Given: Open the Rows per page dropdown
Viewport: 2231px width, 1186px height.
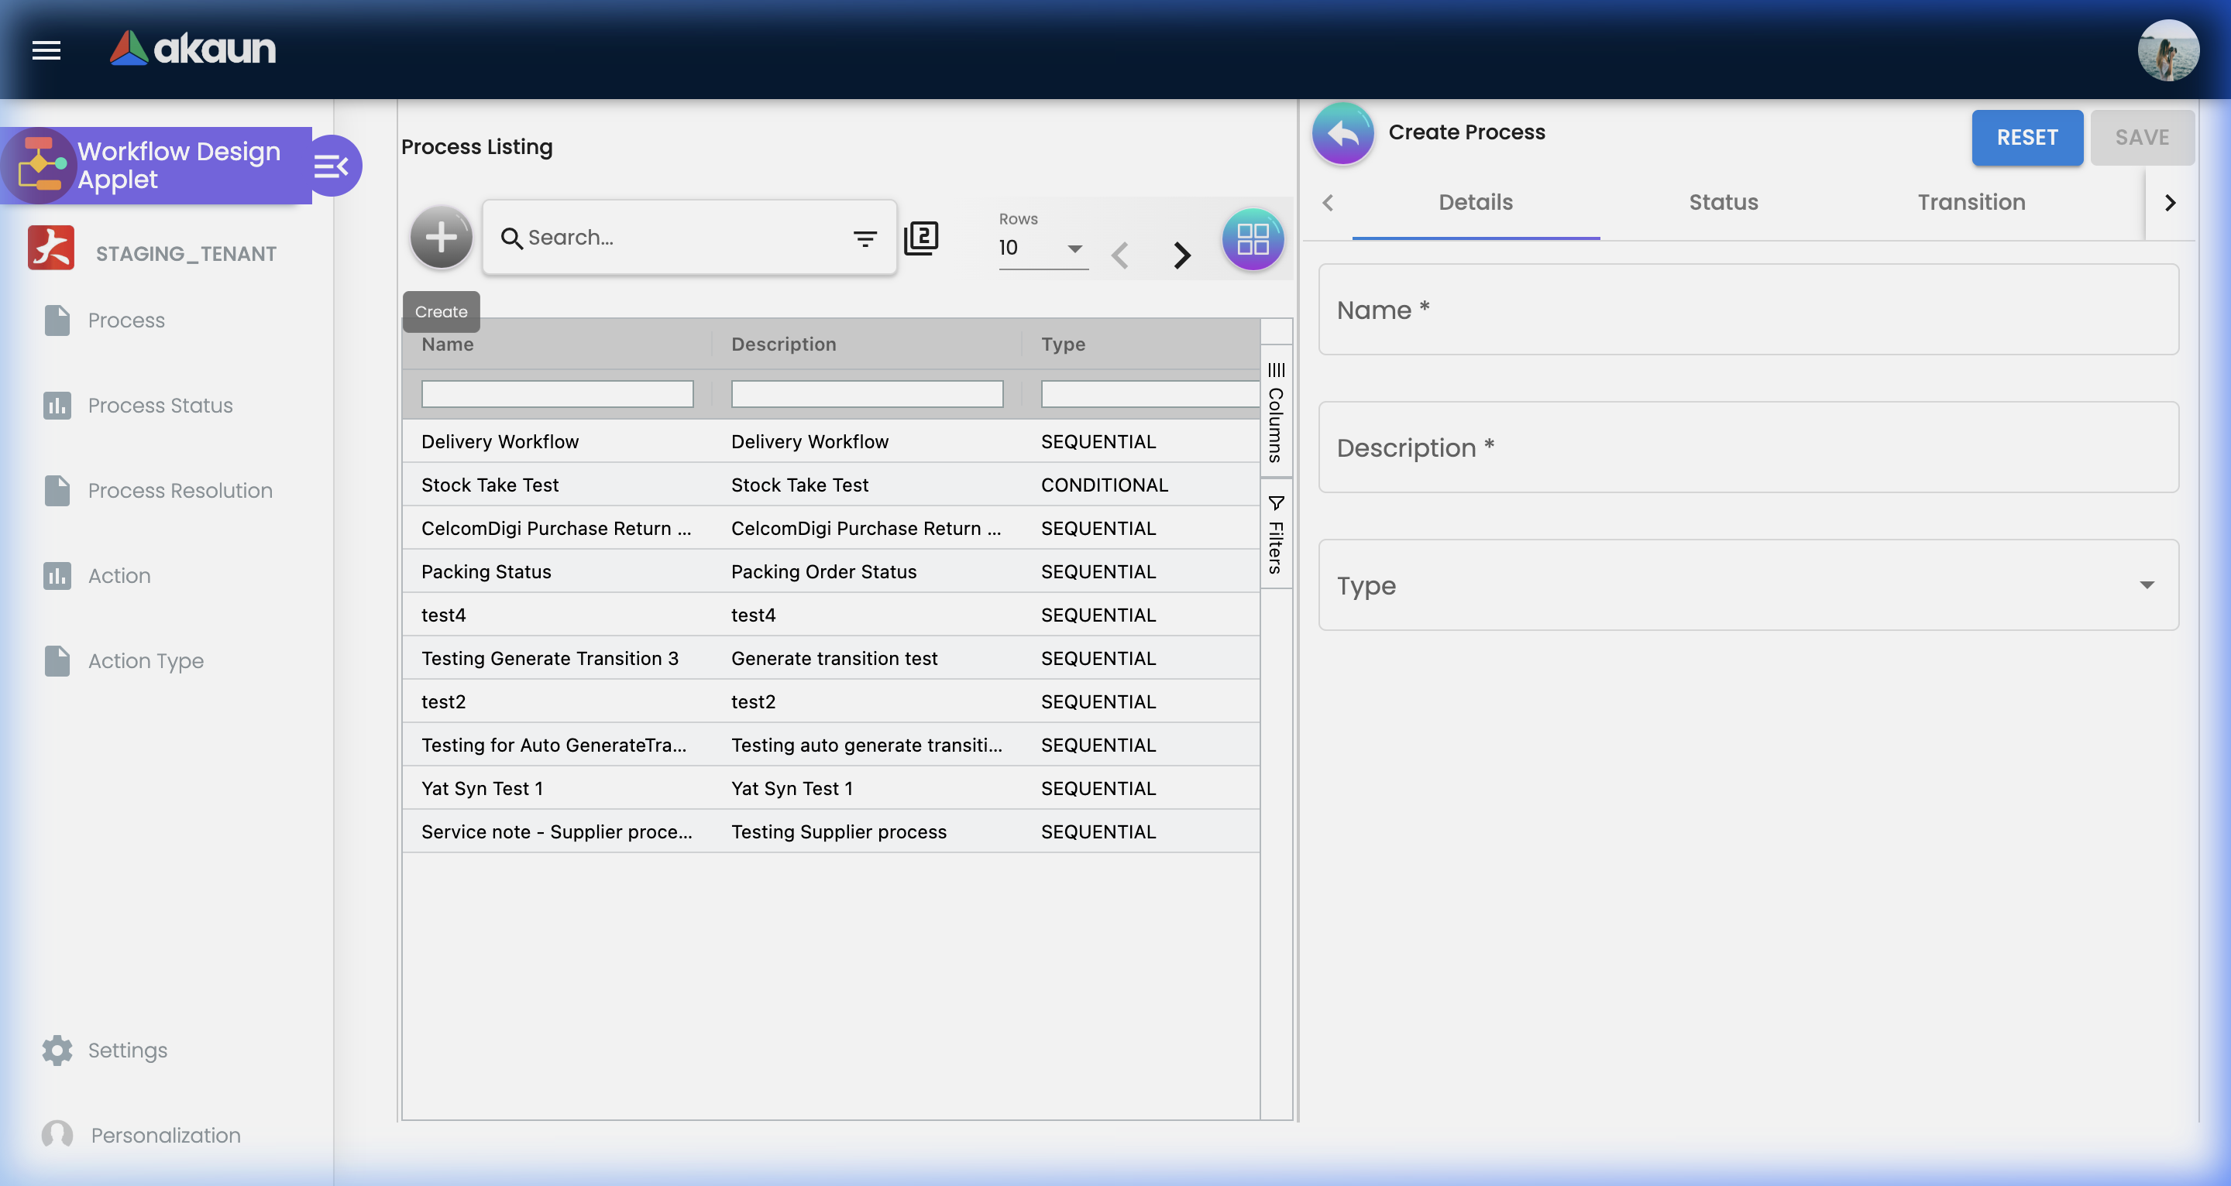Looking at the screenshot, I should (1042, 249).
